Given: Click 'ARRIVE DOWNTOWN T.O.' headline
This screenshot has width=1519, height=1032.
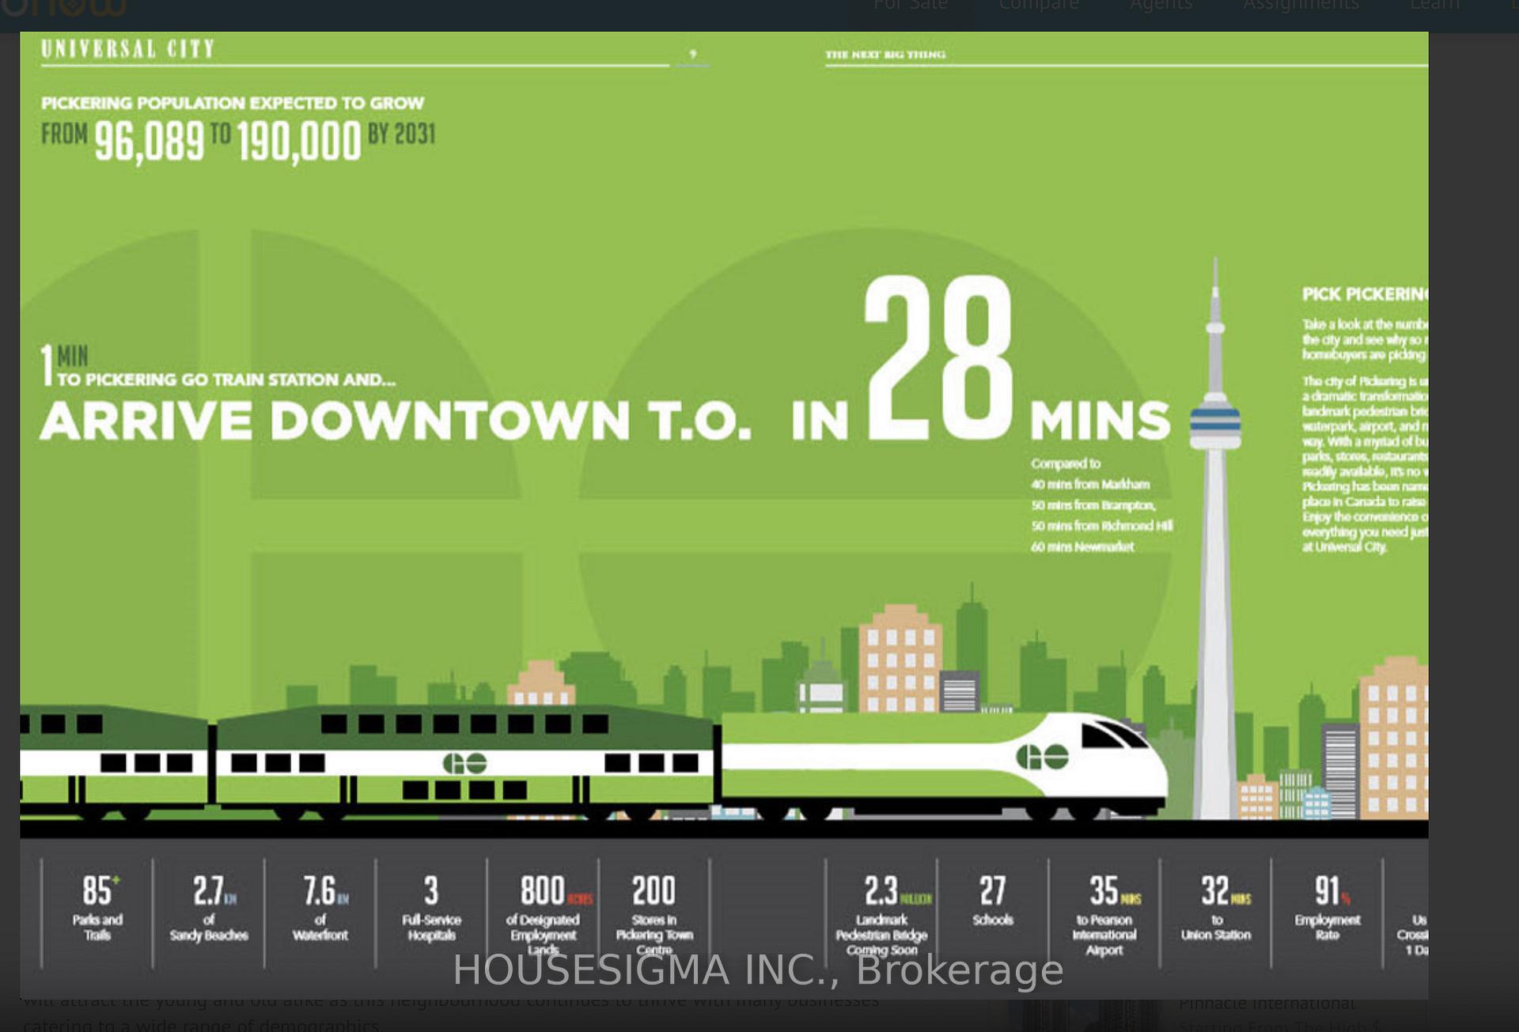Looking at the screenshot, I should (396, 420).
